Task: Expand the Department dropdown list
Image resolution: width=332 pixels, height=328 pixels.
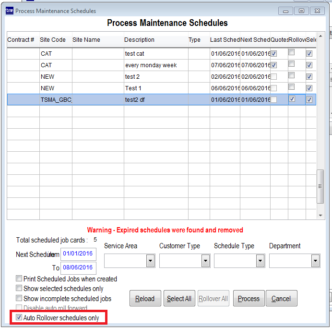Action: 315,261
